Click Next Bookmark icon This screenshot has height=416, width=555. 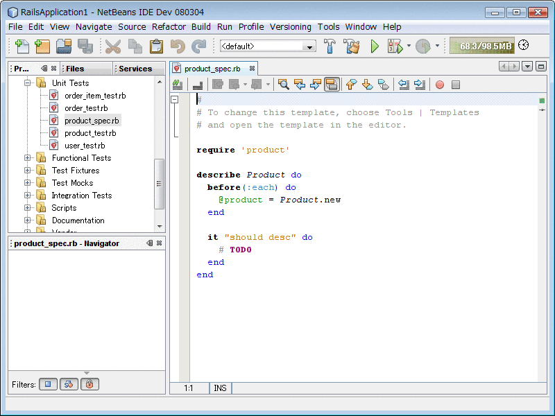pyautogui.click(x=368, y=85)
